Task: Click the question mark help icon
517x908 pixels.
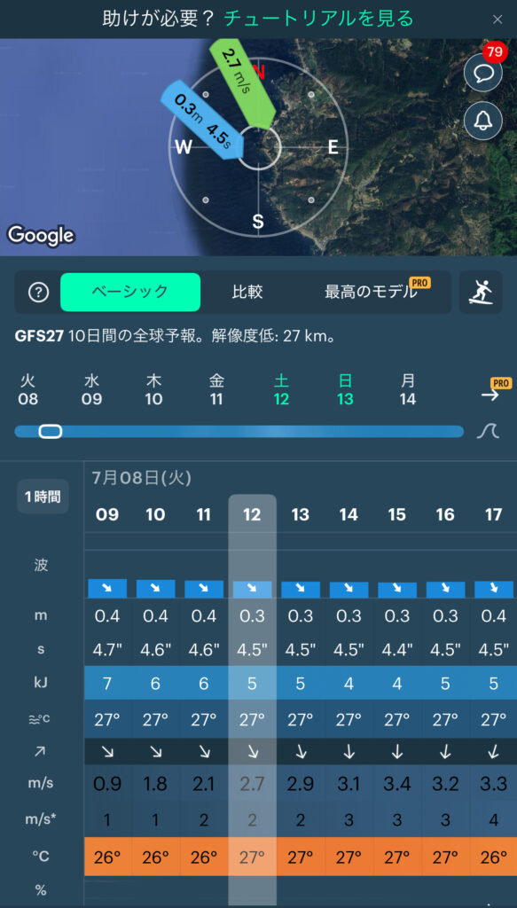Action: click(x=38, y=293)
